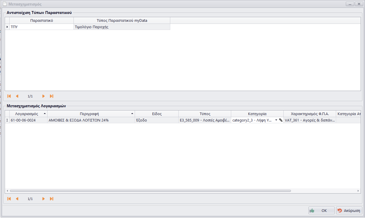Select the Τιμολόγιο Παροχής cell
This screenshot has width=365, height=218.
click(122, 27)
